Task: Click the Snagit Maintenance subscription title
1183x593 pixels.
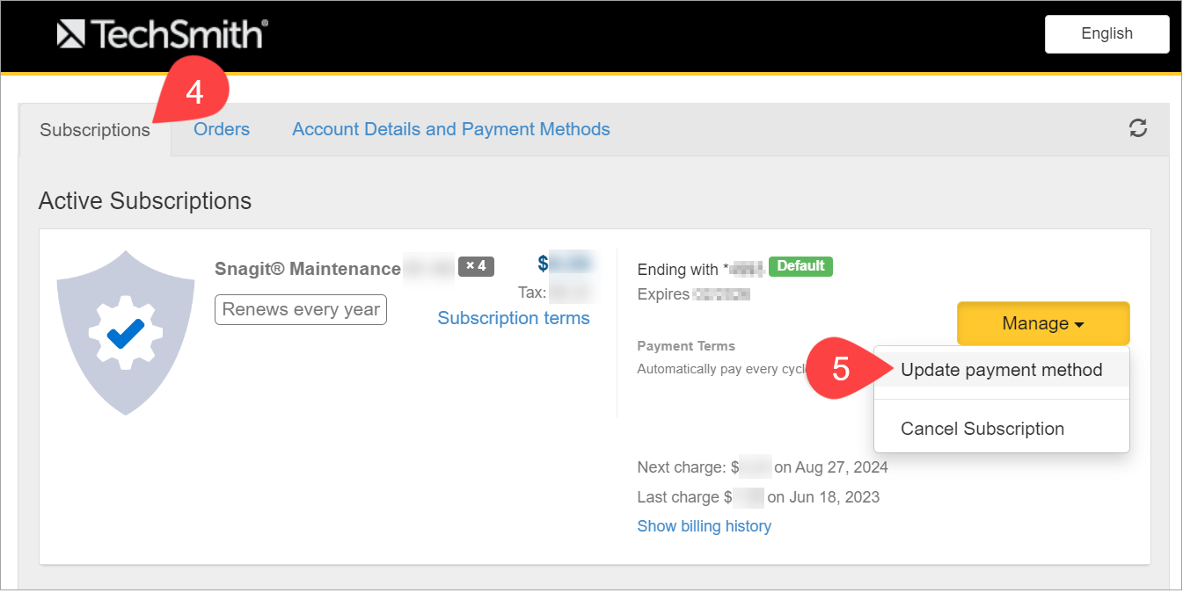Action: pyautogui.click(x=306, y=269)
